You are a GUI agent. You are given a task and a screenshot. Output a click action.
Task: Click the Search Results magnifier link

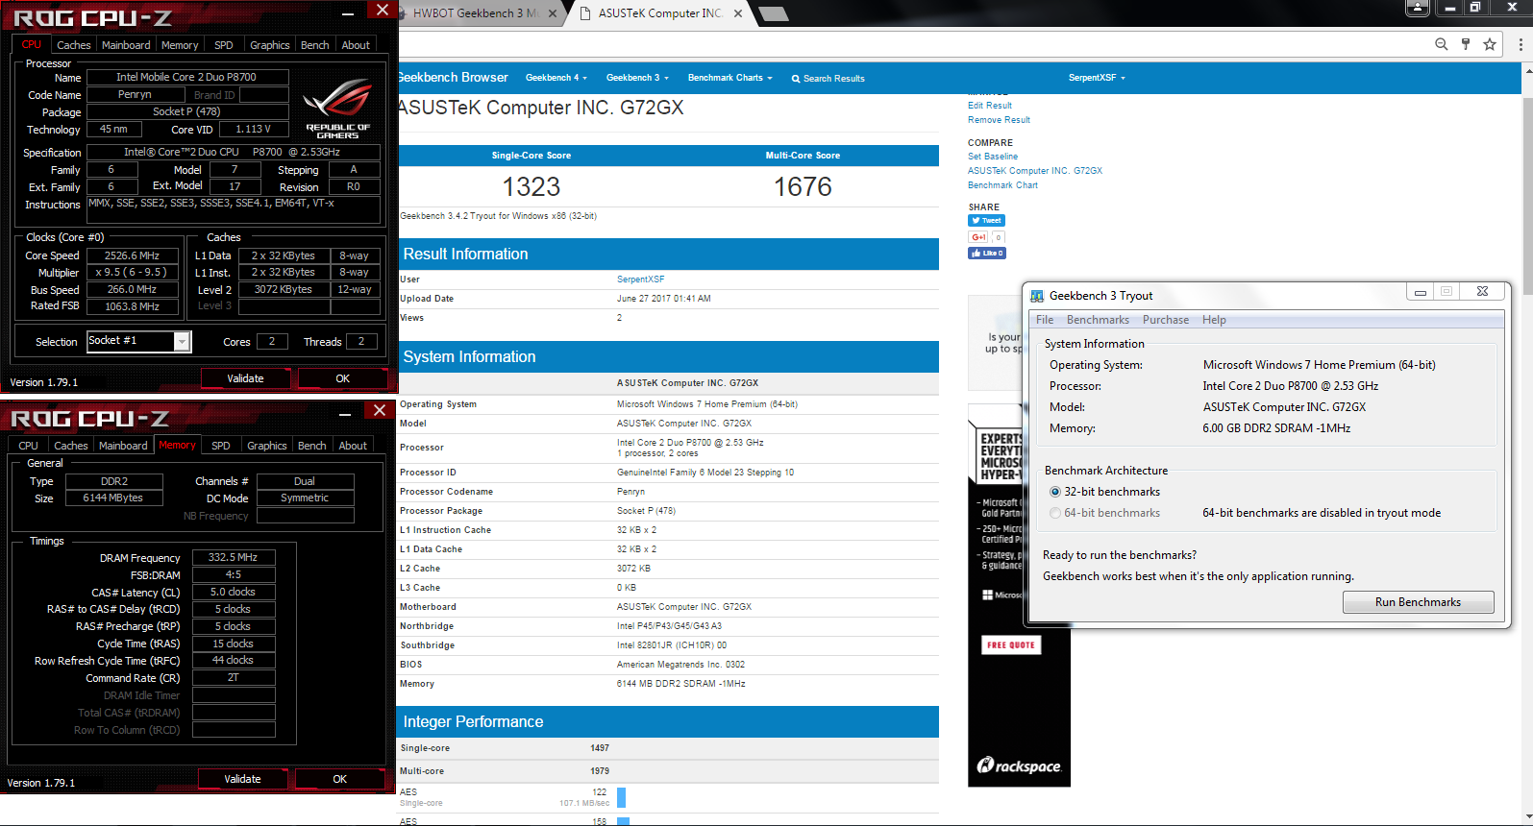pos(828,79)
